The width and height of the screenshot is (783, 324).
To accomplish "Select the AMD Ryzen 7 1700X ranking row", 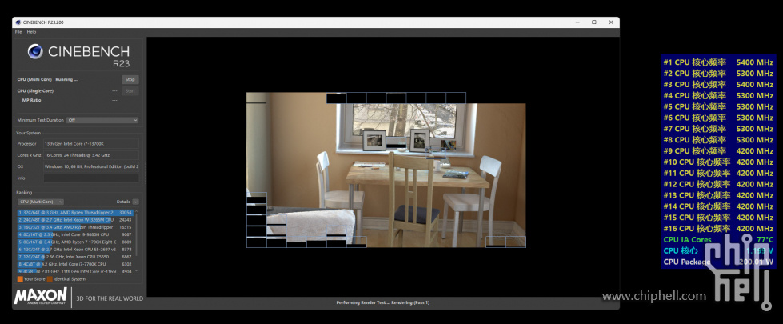I will pos(75,242).
